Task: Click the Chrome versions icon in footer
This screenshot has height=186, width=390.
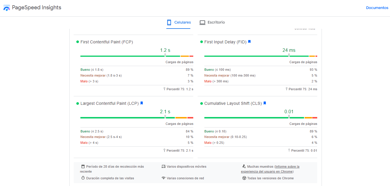Action: (244, 178)
